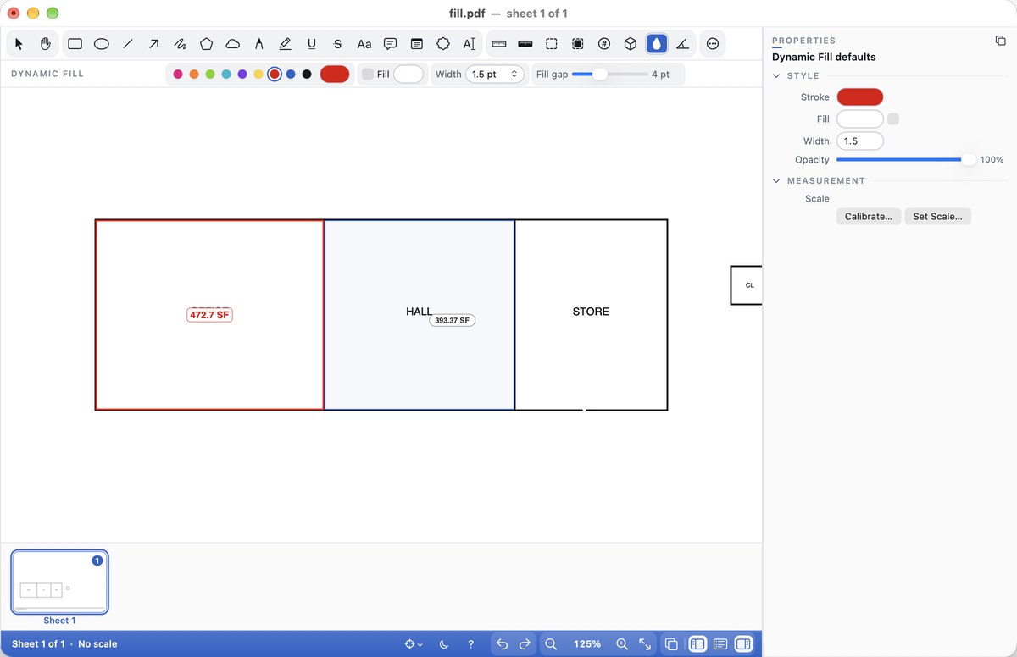Open the red stroke color well in toolbar
The height and width of the screenshot is (657, 1017).
(x=335, y=75)
